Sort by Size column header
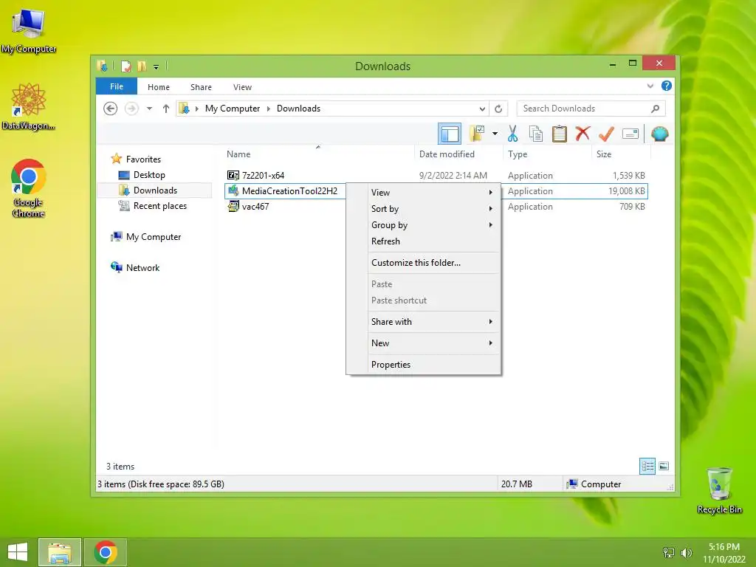The width and height of the screenshot is (756, 567). coord(621,154)
